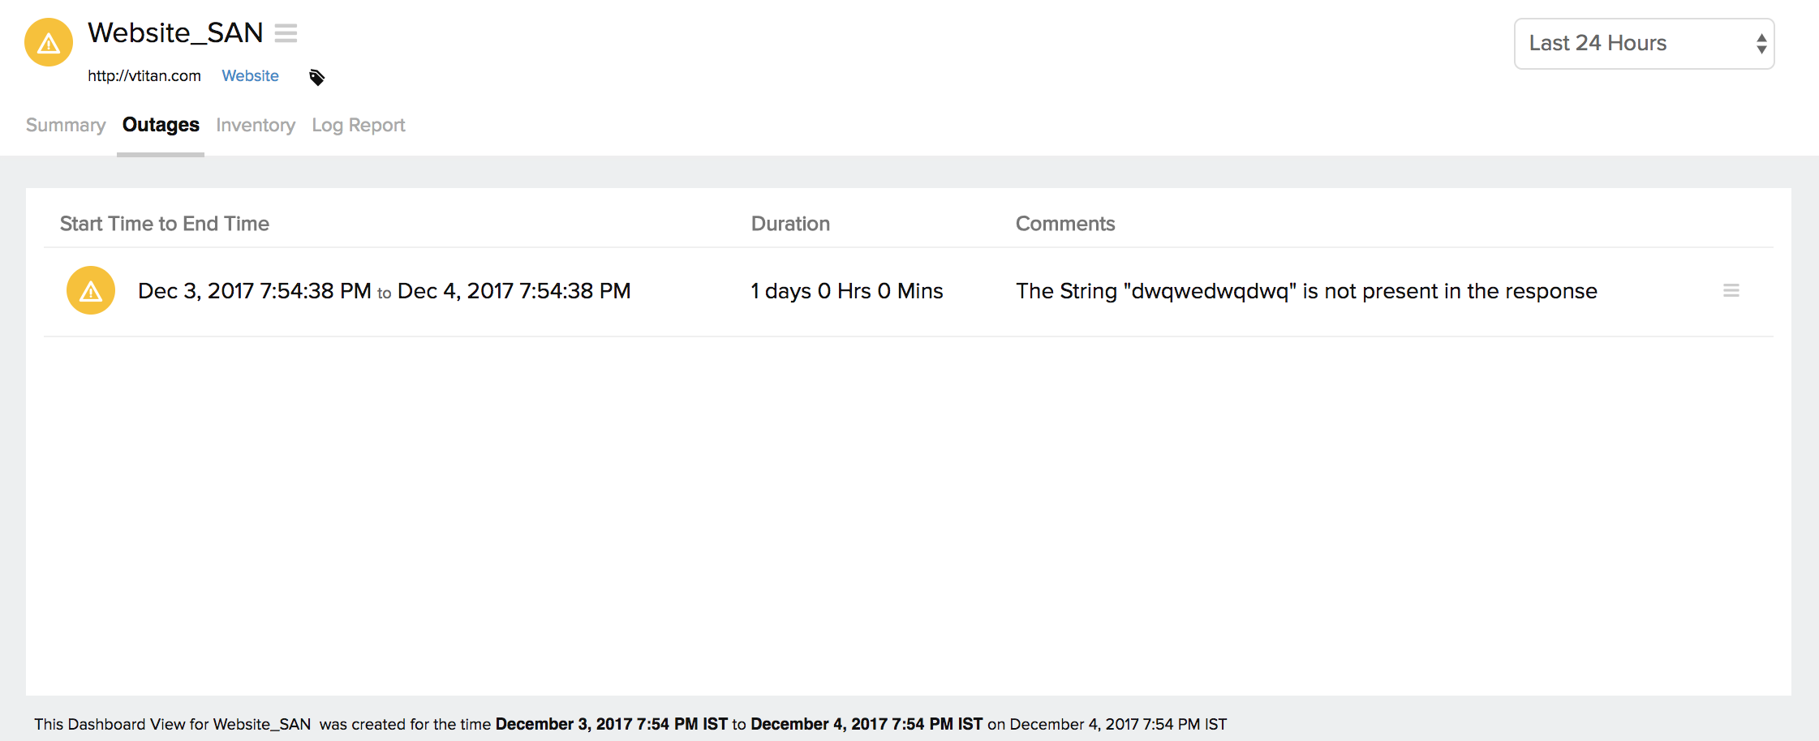Select the Outages tab

161,125
